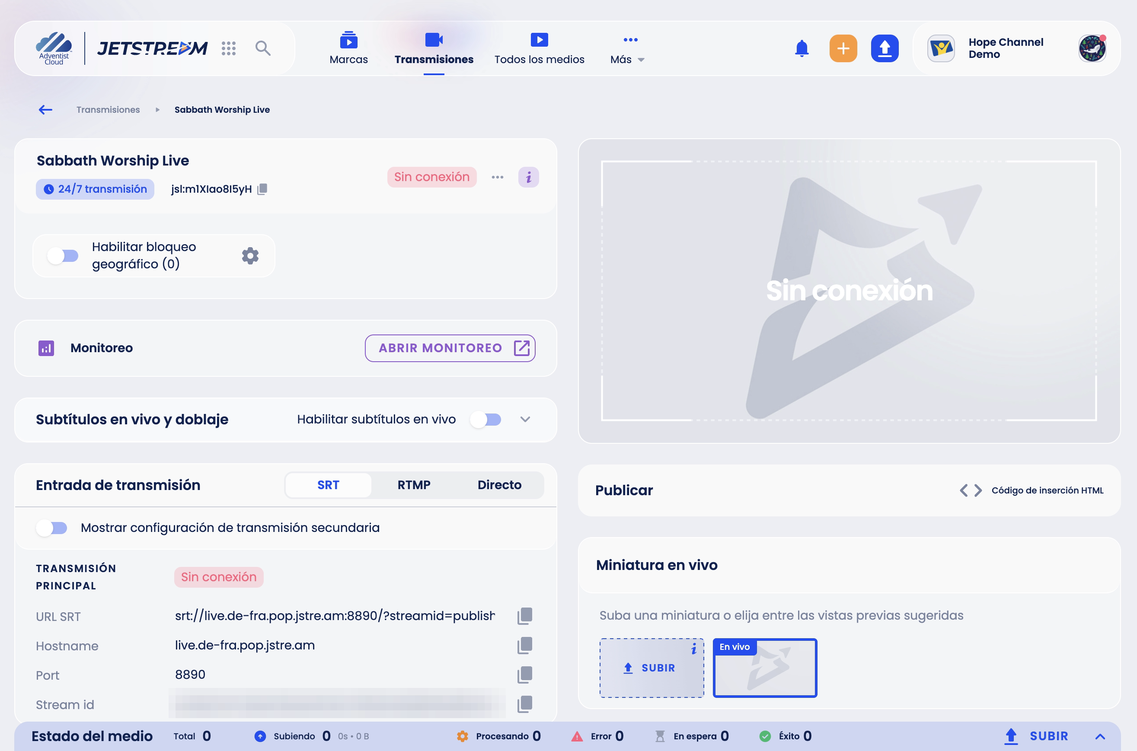The width and height of the screenshot is (1137, 751).
Task: Copy the Port value 8890
Action: click(x=525, y=675)
